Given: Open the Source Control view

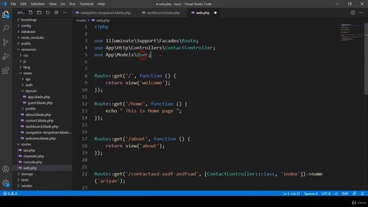Looking at the screenshot, I should coord(6,42).
